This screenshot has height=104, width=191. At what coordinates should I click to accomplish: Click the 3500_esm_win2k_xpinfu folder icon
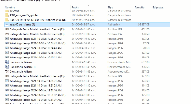point(7,15)
